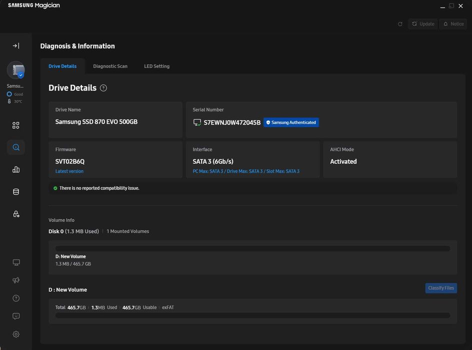Click the Samsung Authenticated badge
This screenshot has width=472, height=350.
tap(291, 122)
